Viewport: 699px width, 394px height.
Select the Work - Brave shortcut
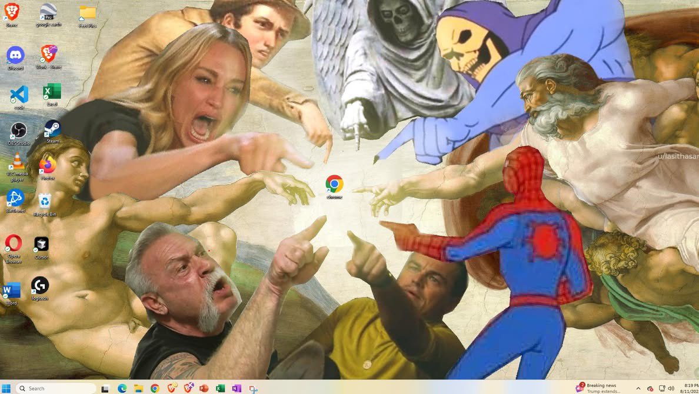[x=49, y=57]
